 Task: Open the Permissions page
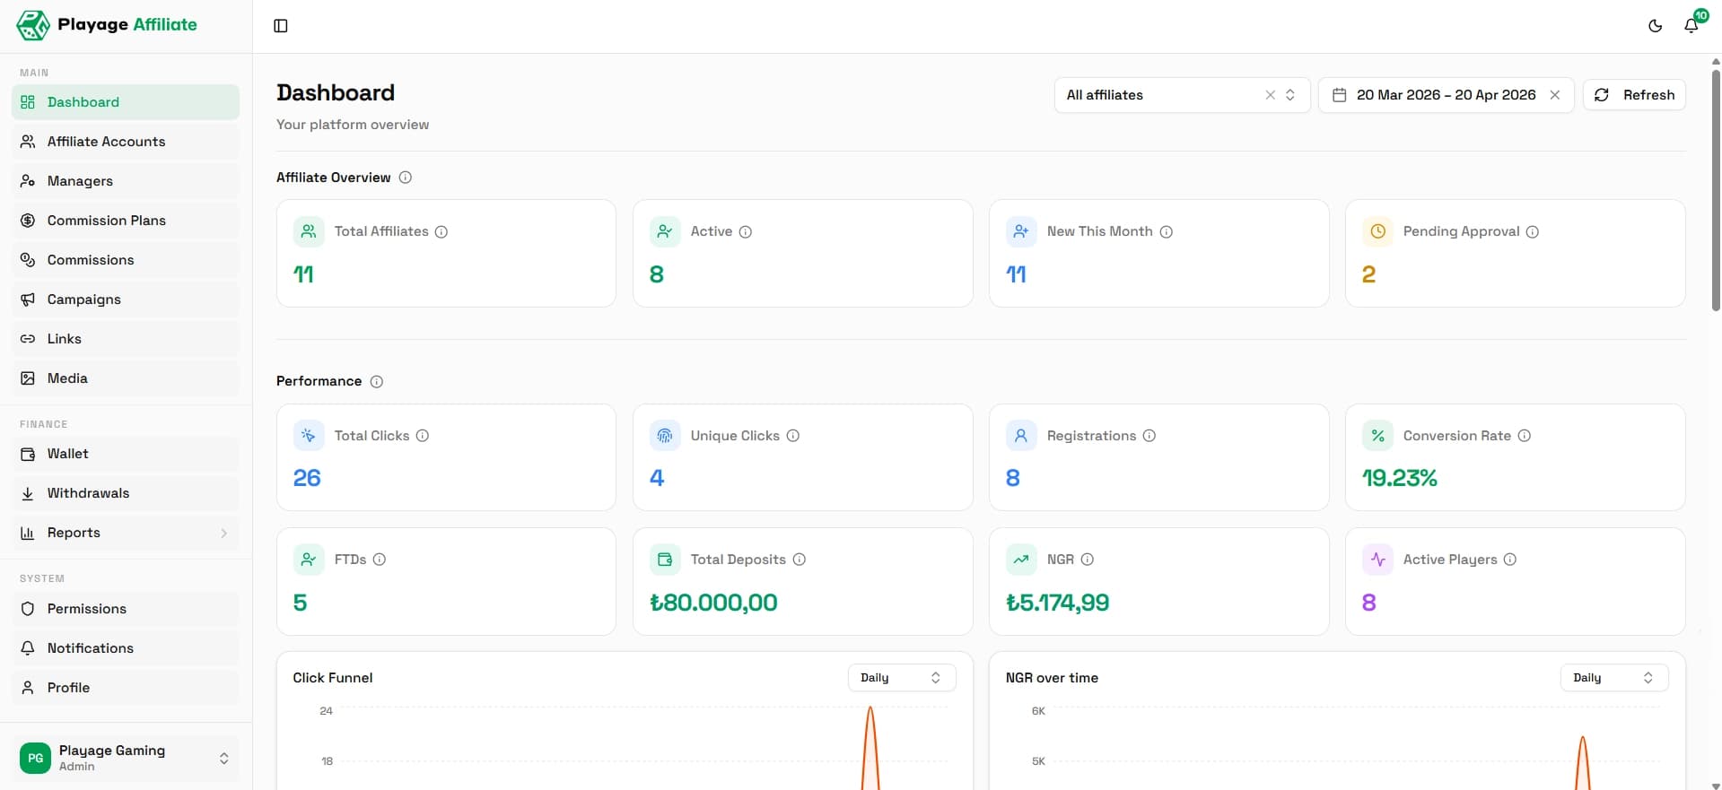click(x=126, y=609)
